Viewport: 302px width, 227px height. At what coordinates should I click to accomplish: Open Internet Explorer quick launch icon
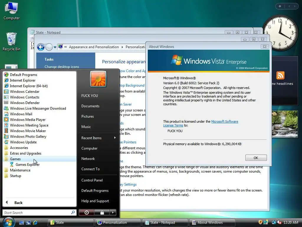35,223
